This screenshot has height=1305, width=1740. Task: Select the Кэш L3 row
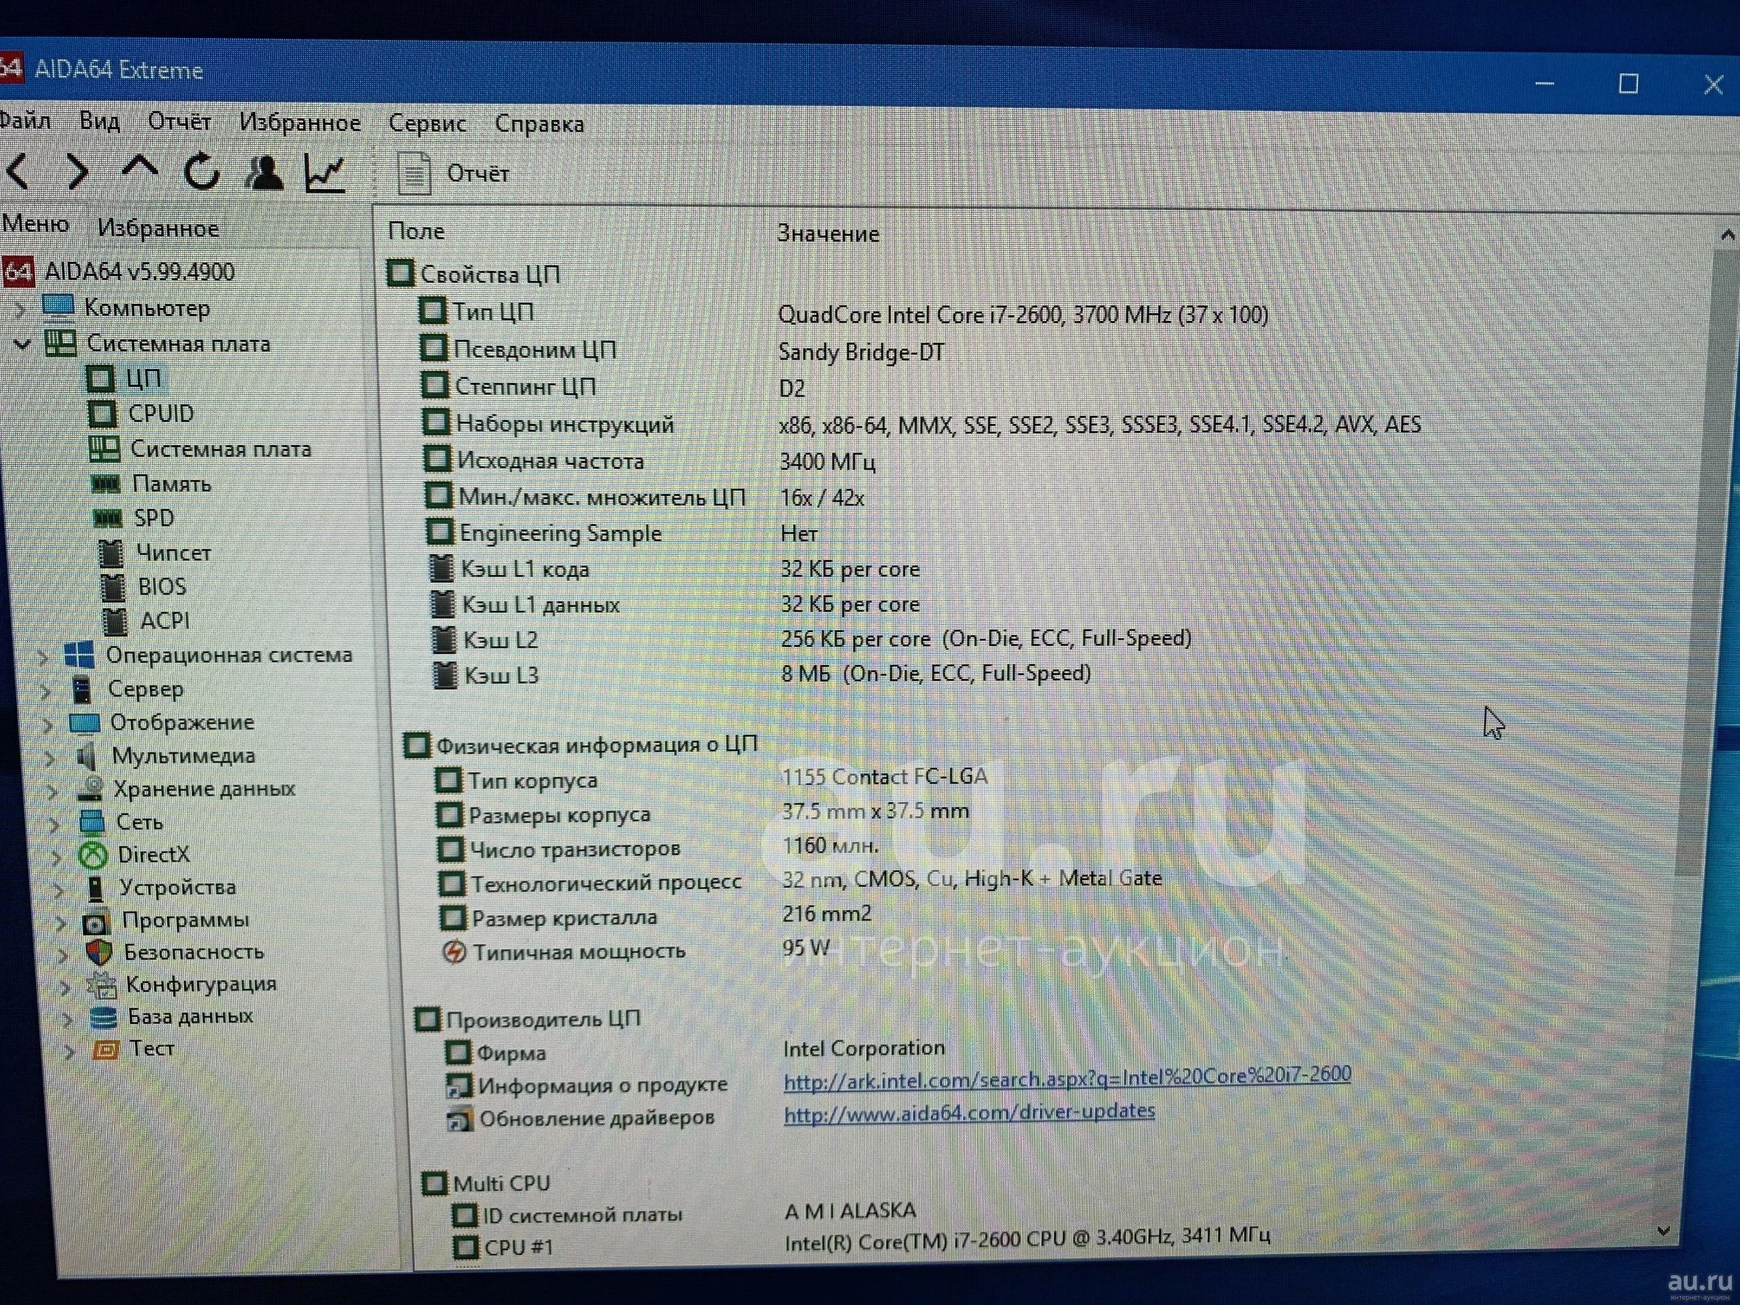click(761, 675)
